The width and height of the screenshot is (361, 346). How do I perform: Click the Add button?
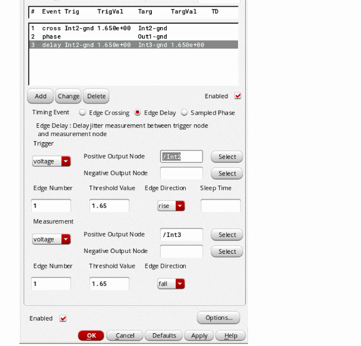(x=41, y=96)
